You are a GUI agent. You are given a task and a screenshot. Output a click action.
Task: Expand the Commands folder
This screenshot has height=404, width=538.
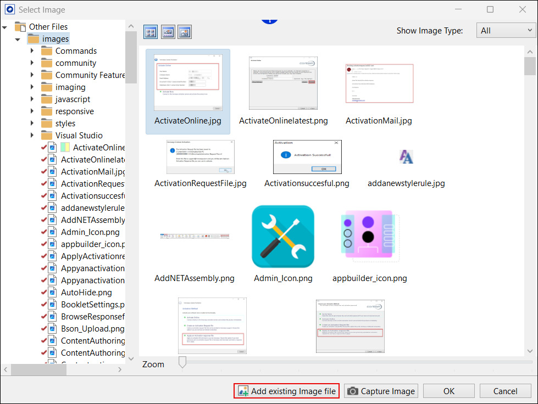click(x=32, y=51)
